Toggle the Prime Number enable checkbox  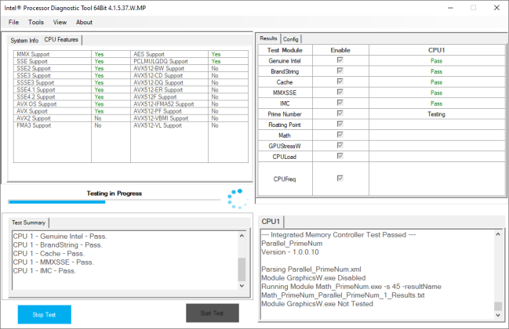click(340, 114)
